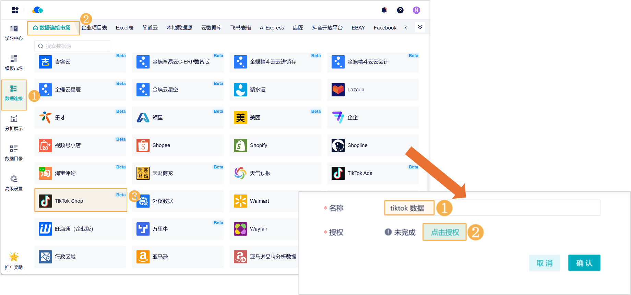Expand the data source tabs dropdown chevron
The height and width of the screenshot is (295, 631).
420,27
